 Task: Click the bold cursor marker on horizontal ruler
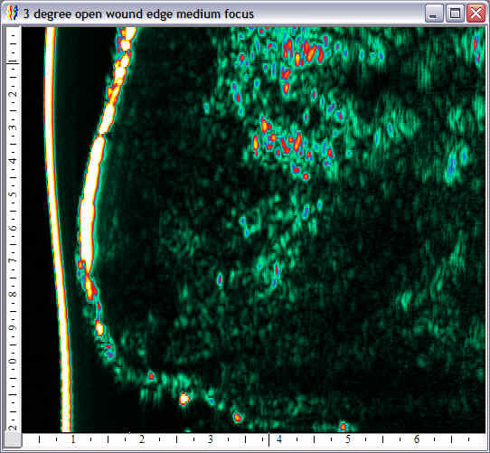(269, 439)
